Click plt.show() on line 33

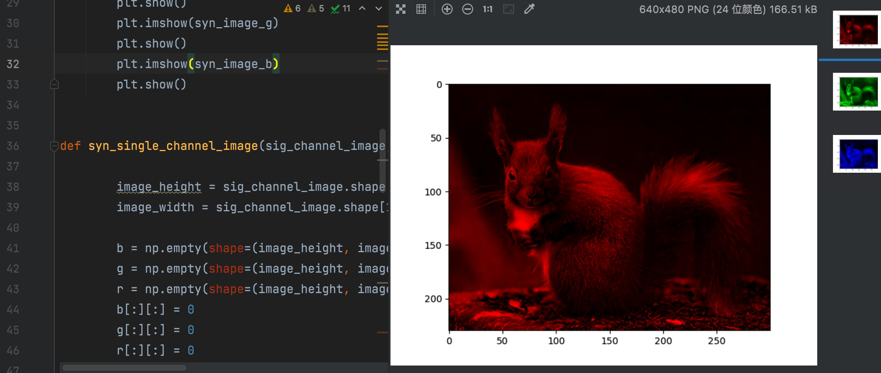click(152, 85)
